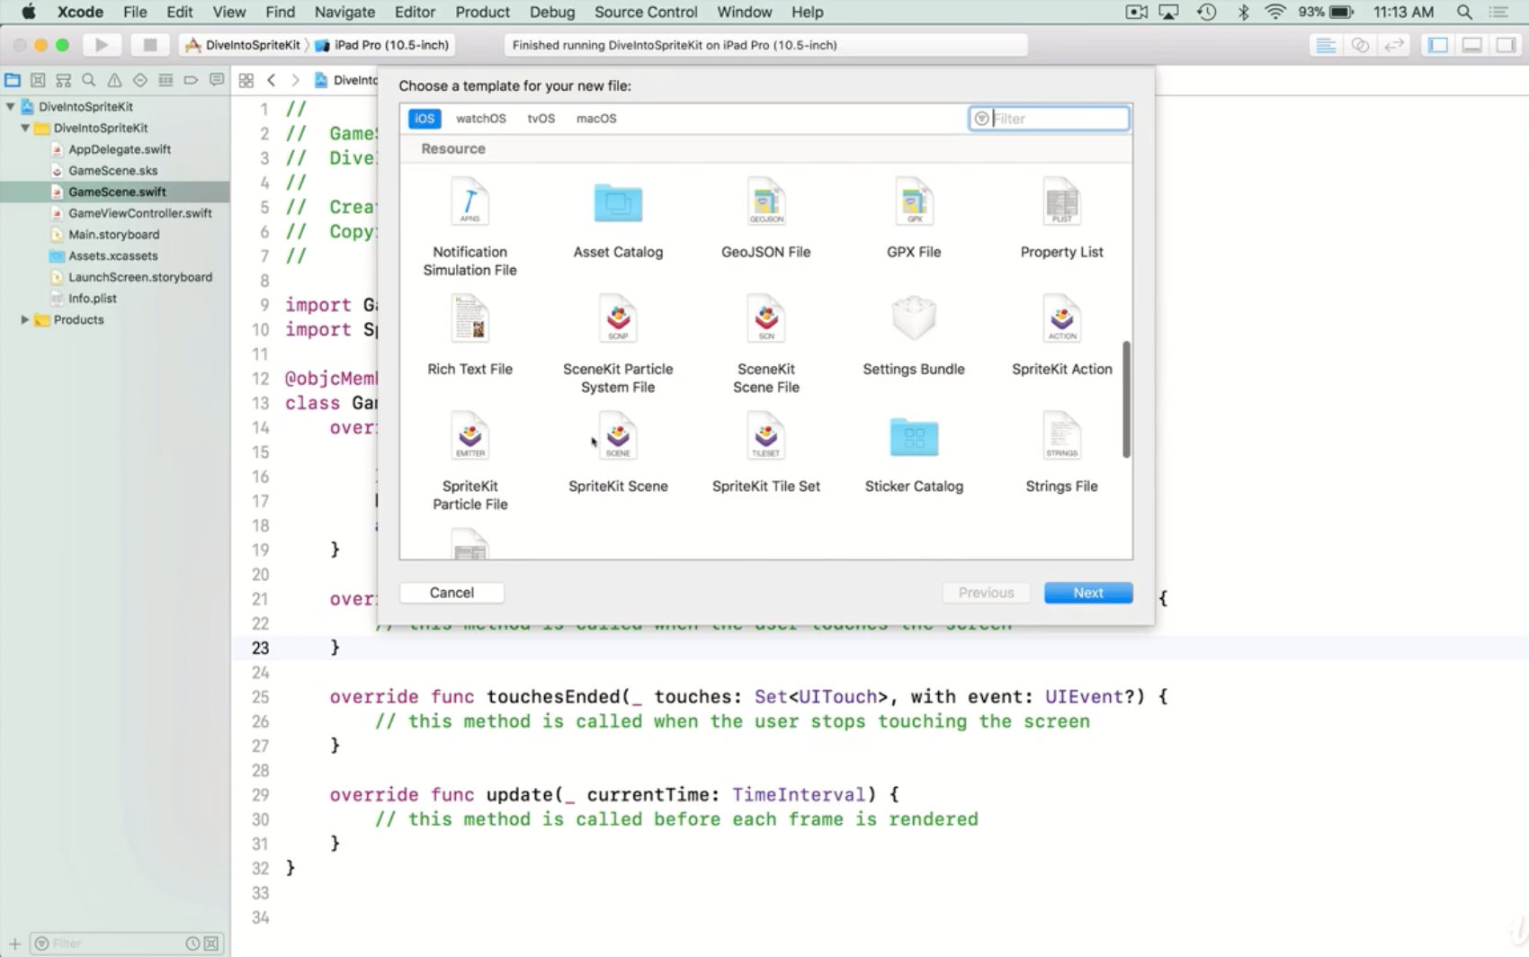Collapse the DiveIntoSpriteKit project root
Viewport: 1529px width, 957px height.
point(11,106)
